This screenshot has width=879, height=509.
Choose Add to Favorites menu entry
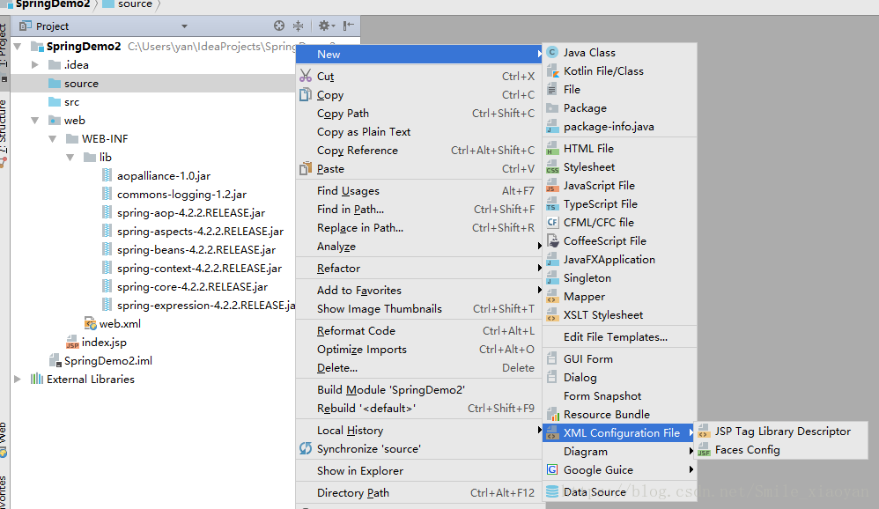[419, 290]
